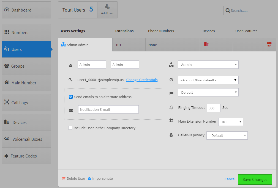Open Voicemail Boxes section
The image size is (278, 188).
pyautogui.click(x=26, y=139)
